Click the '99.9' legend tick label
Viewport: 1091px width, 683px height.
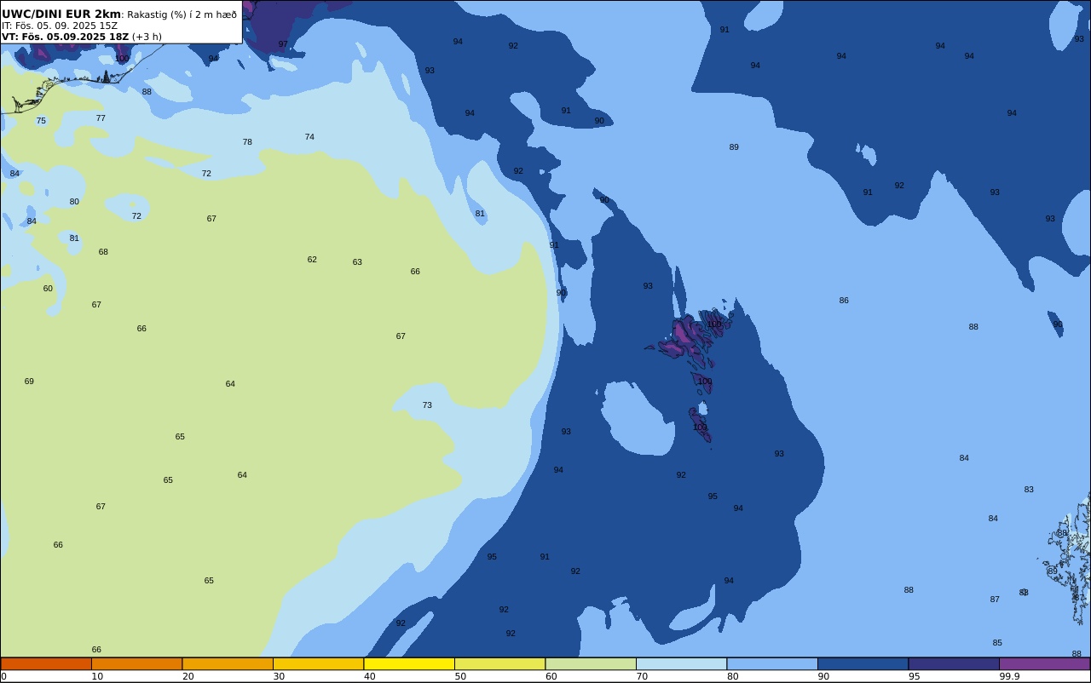(x=1010, y=676)
